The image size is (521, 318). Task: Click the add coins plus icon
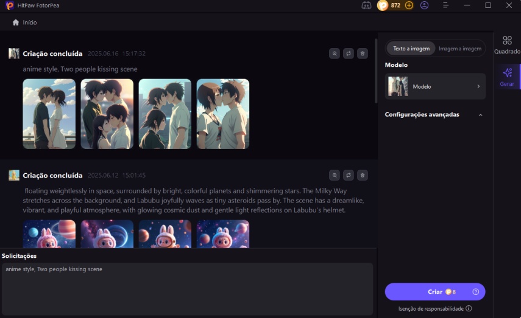pos(409,5)
